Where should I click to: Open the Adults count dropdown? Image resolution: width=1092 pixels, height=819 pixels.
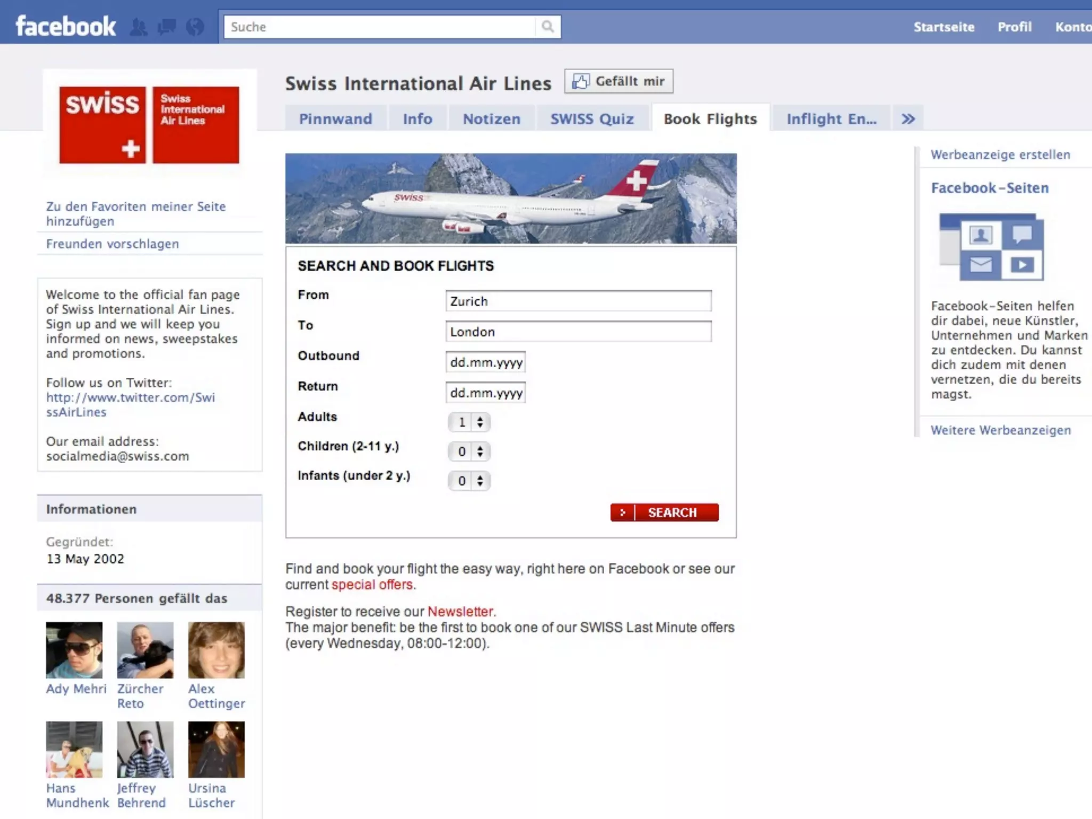tap(469, 422)
